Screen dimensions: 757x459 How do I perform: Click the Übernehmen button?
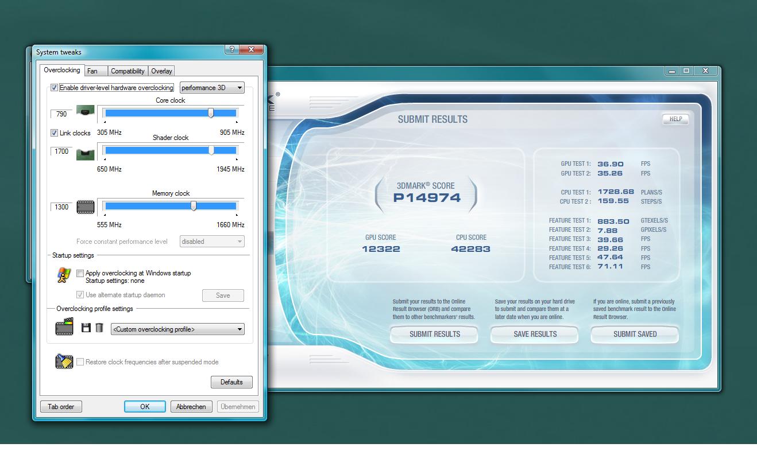click(238, 407)
